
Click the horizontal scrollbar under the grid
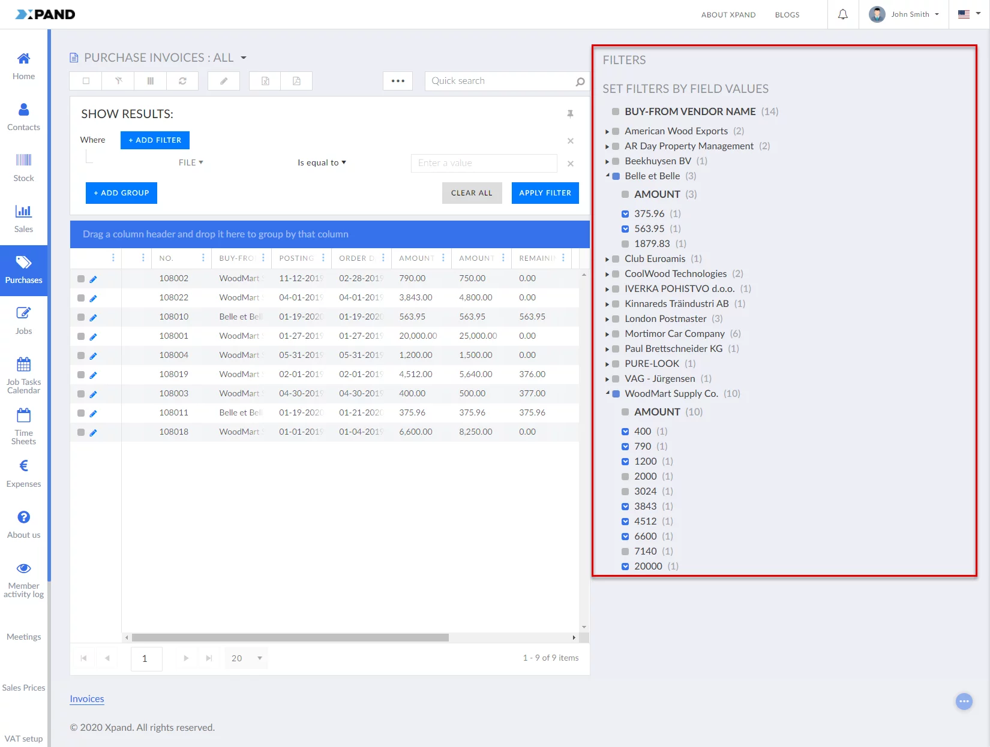pos(290,638)
